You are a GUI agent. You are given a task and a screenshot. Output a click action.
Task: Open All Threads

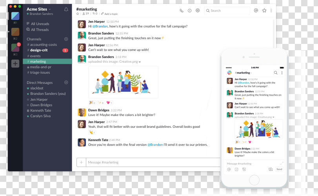pos(38,29)
